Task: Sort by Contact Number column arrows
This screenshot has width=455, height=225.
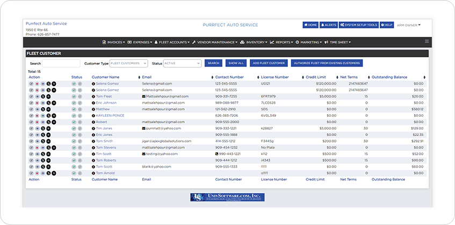Action: pos(258,78)
